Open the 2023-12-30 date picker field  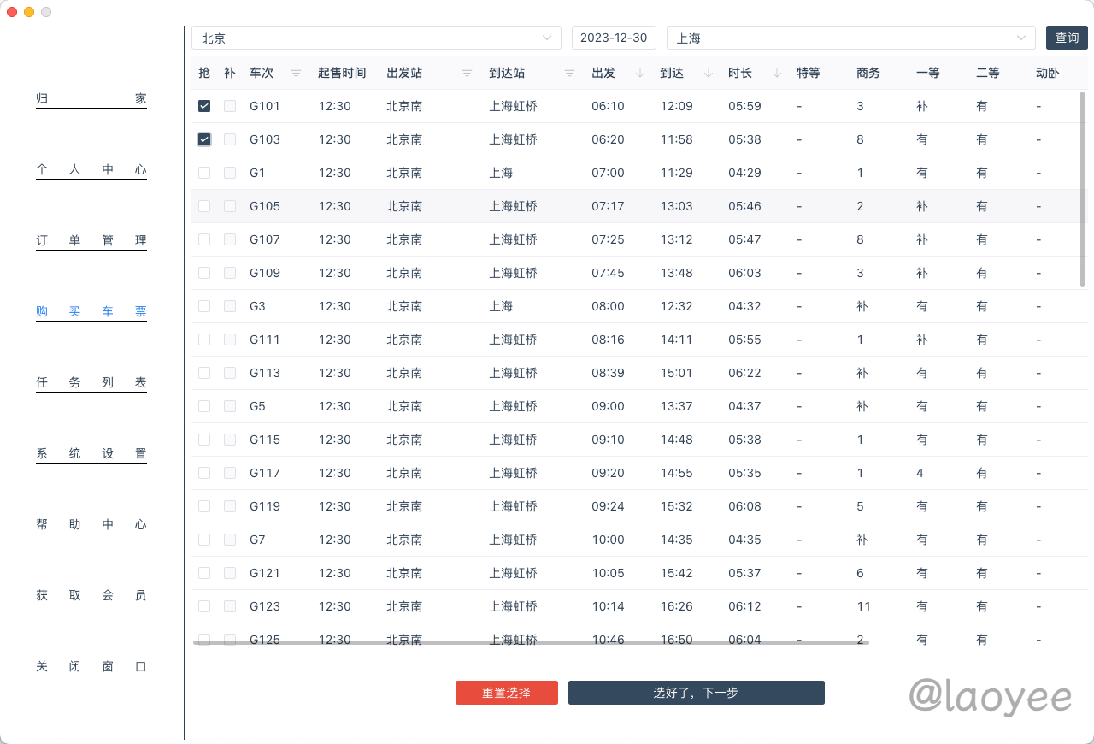point(614,38)
